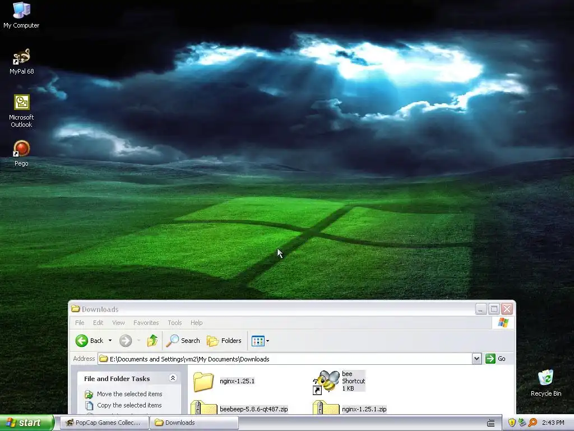
Task: Open the Back history dropdown arrow
Action: click(x=110, y=341)
